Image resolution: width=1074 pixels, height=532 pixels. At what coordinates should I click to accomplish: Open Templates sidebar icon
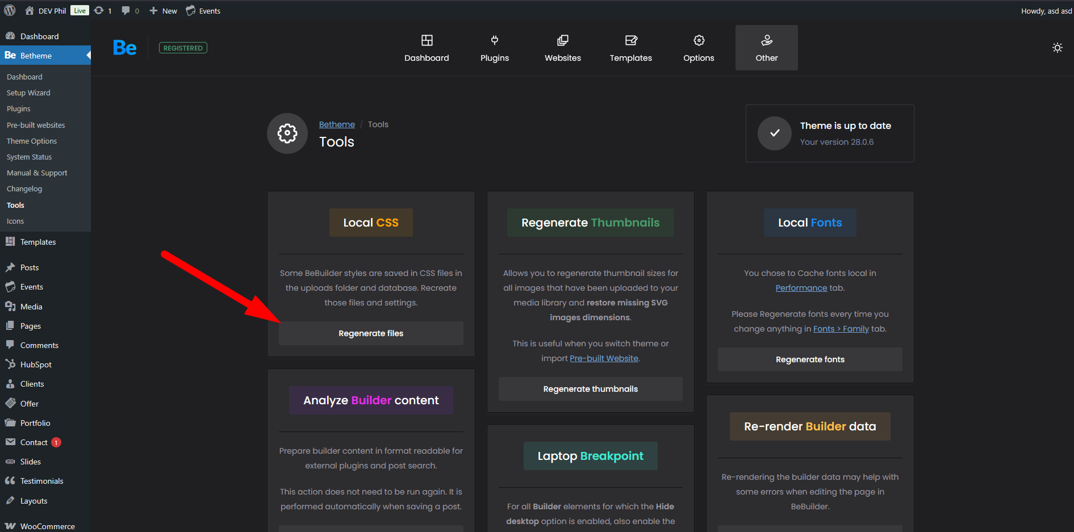10,241
